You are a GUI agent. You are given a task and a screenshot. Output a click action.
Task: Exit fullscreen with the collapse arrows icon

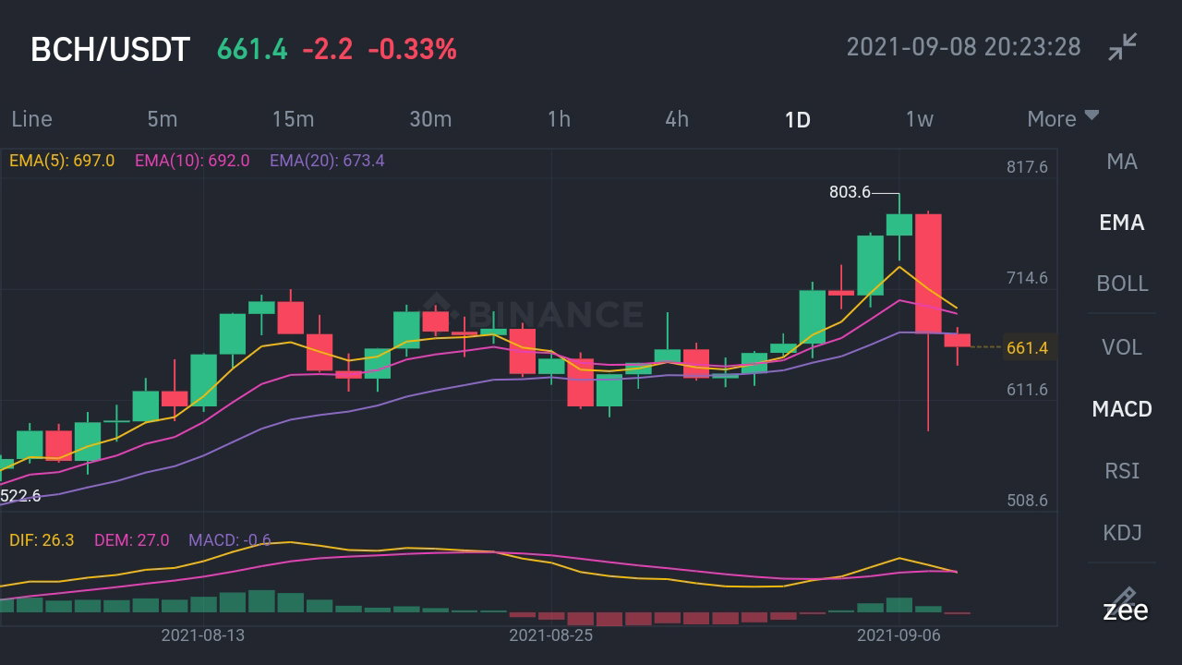1123,46
